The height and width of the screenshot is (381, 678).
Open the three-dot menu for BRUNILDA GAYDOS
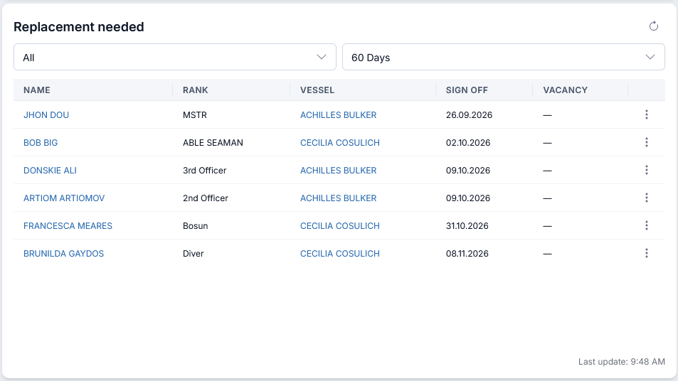click(x=647, y=253)
